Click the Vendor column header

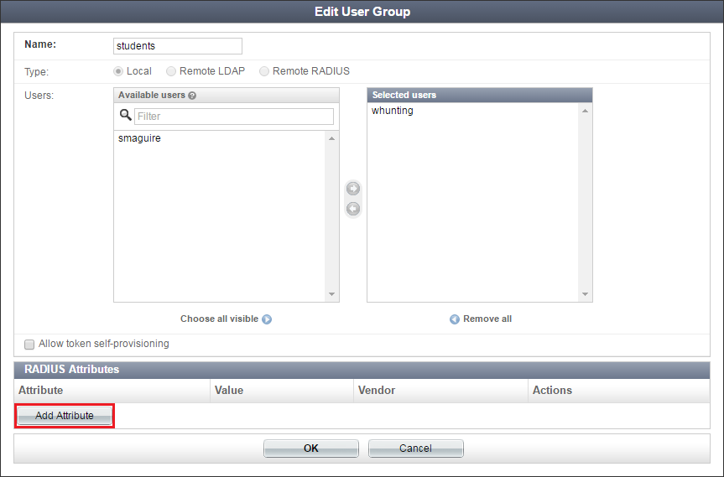tap(440, 391)
